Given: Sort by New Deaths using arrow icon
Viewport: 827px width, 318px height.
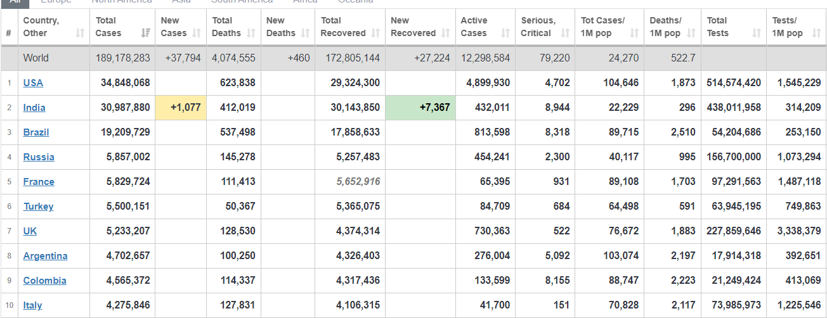Looking at the screenshot, I should pos(306,33).
